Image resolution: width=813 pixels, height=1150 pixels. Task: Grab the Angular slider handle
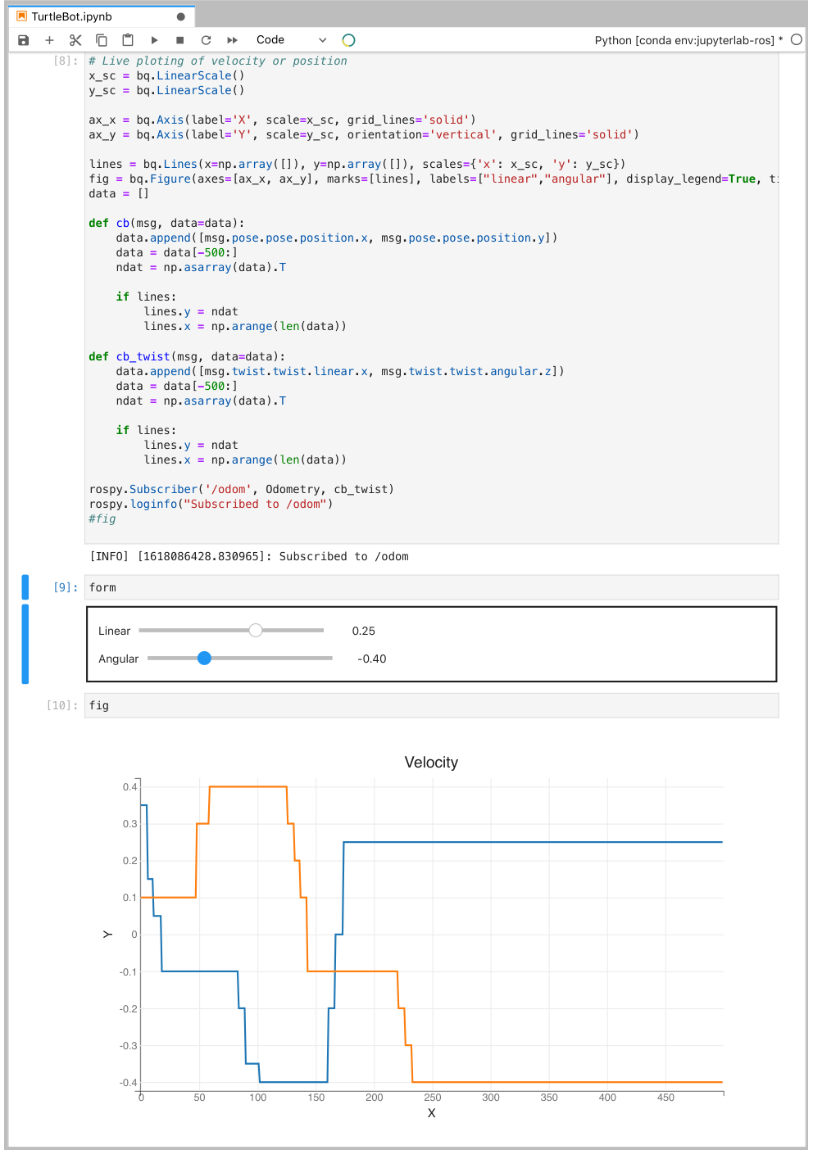click(205, 658)
